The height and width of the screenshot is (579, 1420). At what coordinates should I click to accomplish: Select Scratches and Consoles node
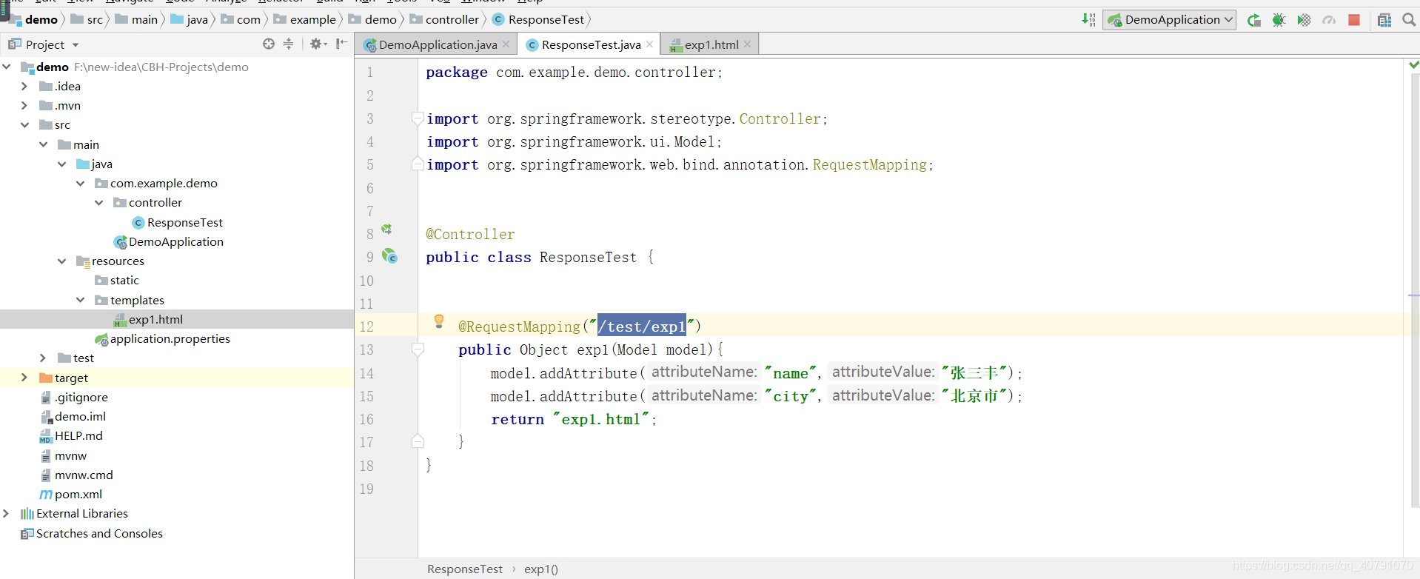pos(92,533)
